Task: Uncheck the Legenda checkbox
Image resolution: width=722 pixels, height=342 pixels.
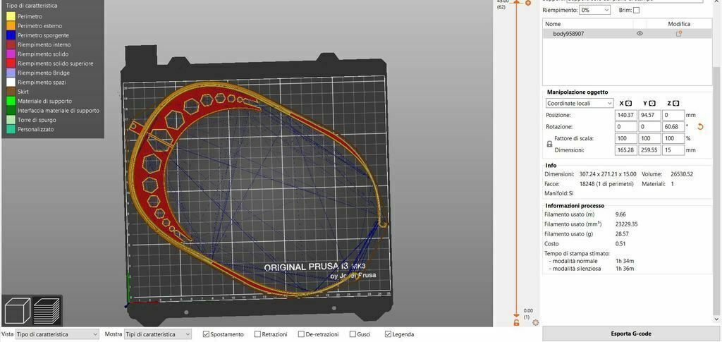Action: (x=388, y=334)
